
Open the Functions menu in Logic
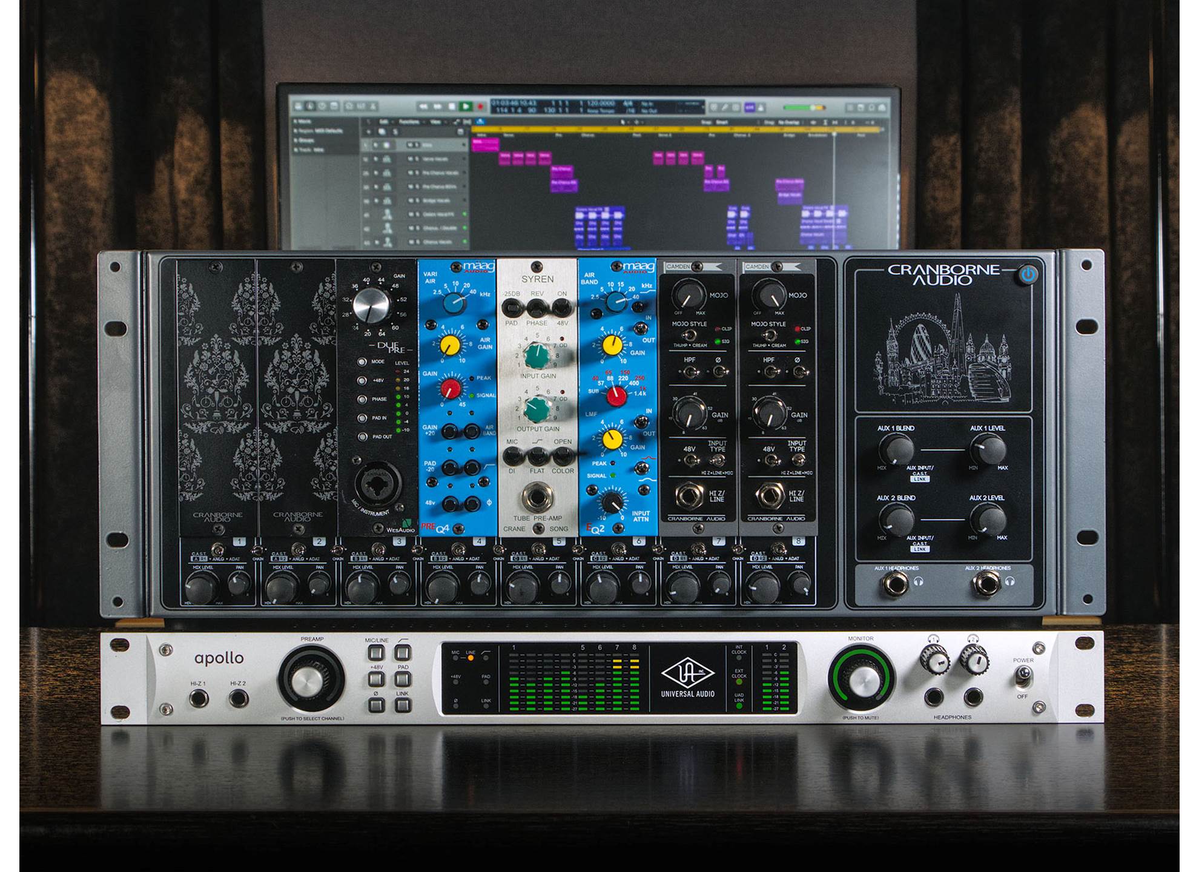pos(411,122)
